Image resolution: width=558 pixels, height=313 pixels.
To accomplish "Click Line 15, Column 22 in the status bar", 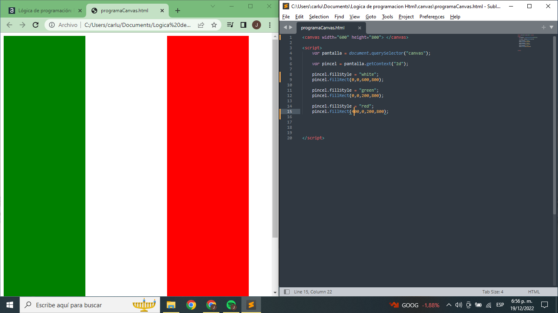I will (x=313, y=292).
